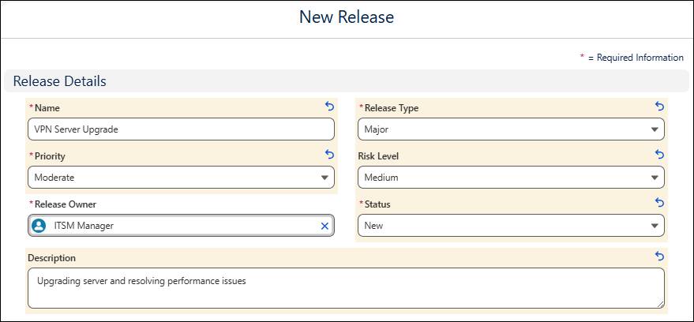Viewport: 694px width, 322px height.
Task: Open the Status dropdown showing New
Action: tap(511, 226)
